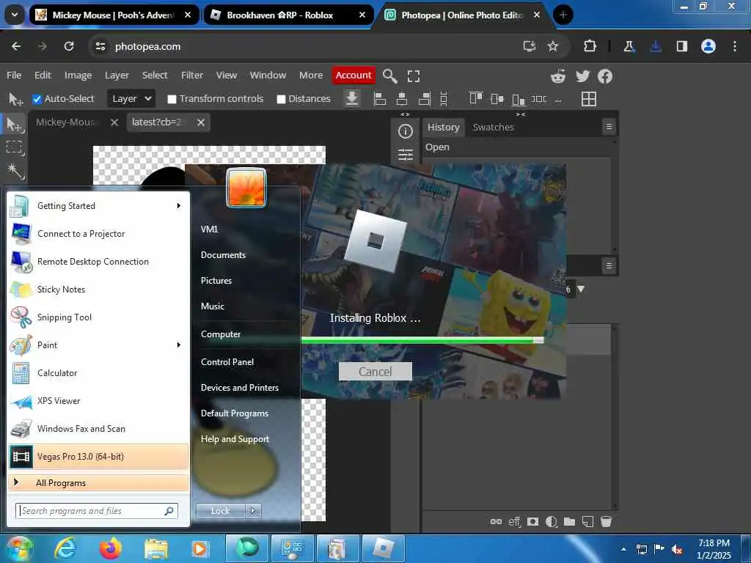Open Photopea Reddit link icon

tap(558, 76)
